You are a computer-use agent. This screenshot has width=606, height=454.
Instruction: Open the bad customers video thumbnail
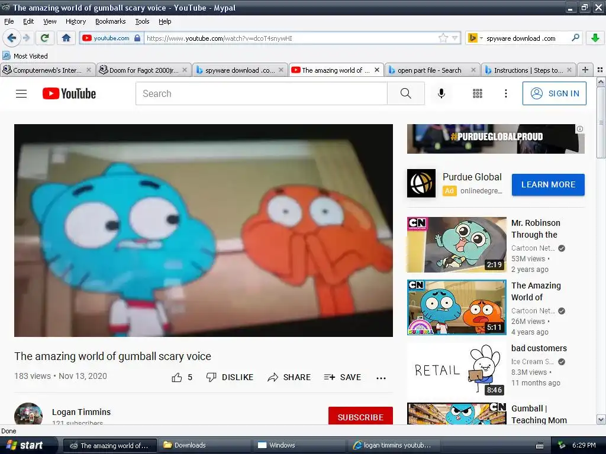[x=456, y=369]
